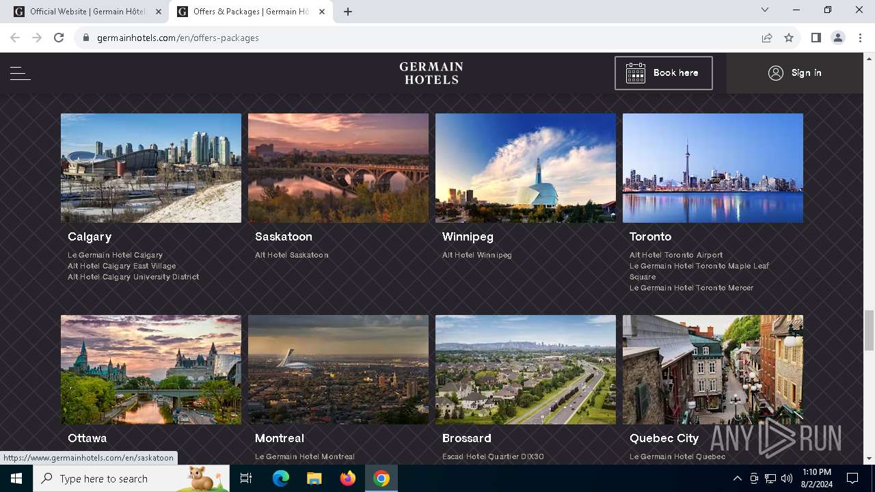
Task: Open Le Germain Toronto Maple Leaf Square
Action: pos(699,271)
